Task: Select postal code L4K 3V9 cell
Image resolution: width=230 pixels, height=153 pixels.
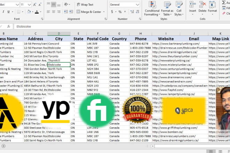Action: click(x=98, y=43)
